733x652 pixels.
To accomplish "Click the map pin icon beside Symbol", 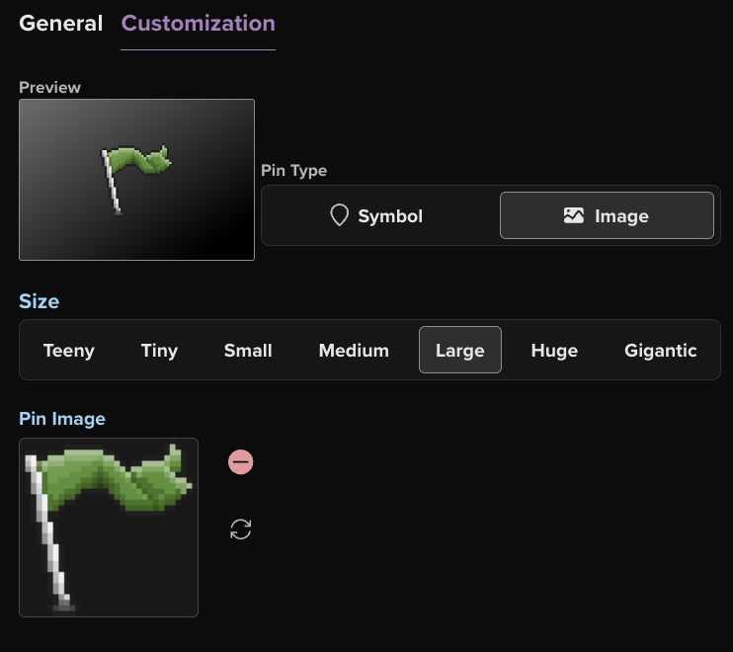I will (339, 215).
